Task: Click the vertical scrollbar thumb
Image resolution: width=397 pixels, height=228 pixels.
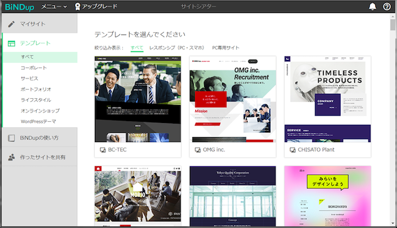Action: pyautogui.click(x=393, y=25)
